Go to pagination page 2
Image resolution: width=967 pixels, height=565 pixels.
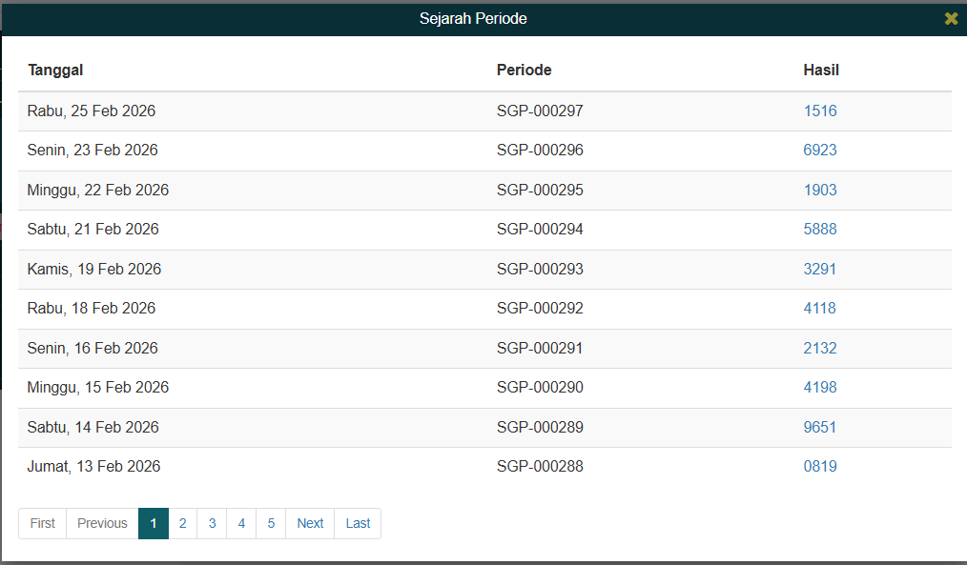pyautogui.click(x=182, y=523)
